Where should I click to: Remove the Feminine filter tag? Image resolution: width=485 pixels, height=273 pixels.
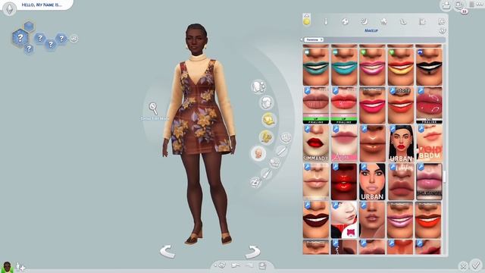(321, 39)
